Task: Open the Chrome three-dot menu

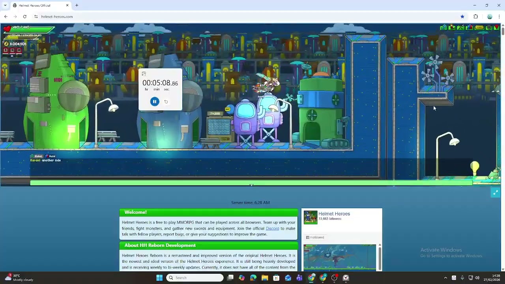Action: (x=499, y=17)
